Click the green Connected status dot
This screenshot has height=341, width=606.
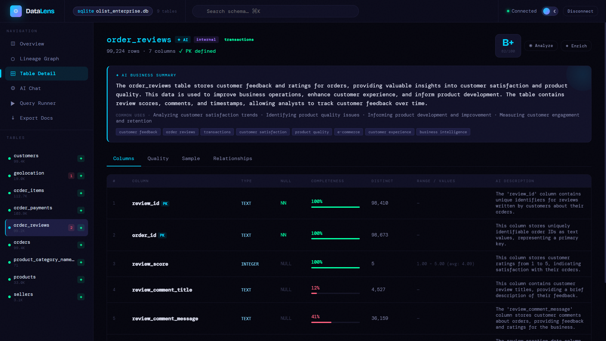(508, 11)
